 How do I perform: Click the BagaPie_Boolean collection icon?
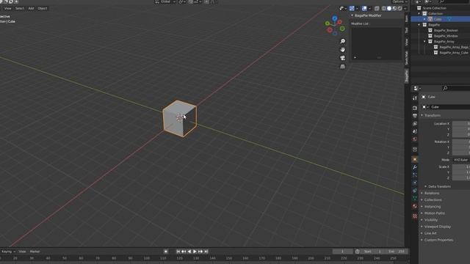click(x=430, y=30)
